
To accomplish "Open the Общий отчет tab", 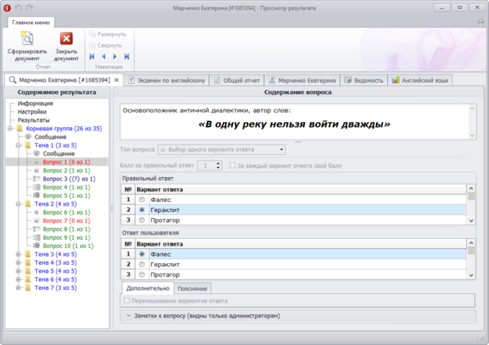I will (237, 80).
